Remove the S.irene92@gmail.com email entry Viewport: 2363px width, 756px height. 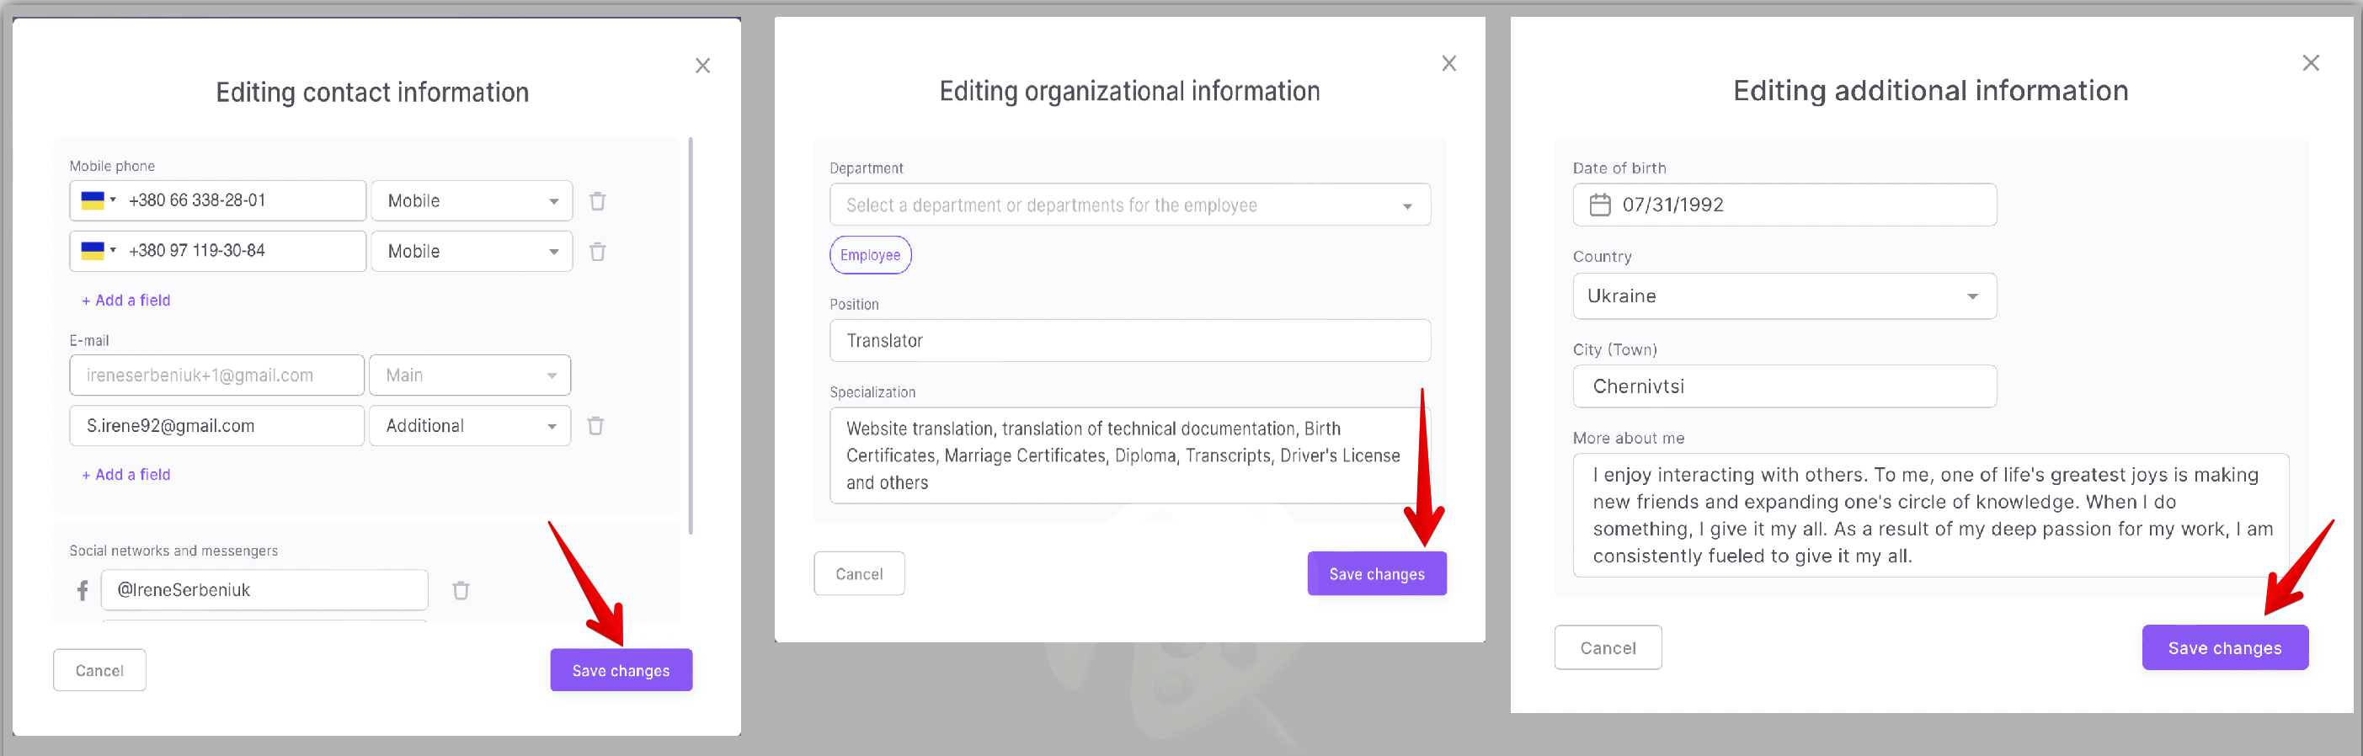595,426
